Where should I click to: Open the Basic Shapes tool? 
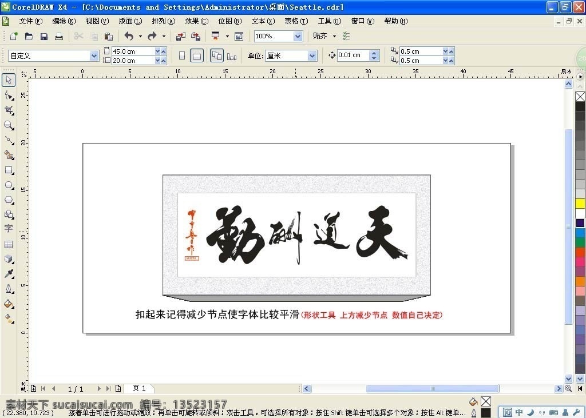tap(9, 214)
